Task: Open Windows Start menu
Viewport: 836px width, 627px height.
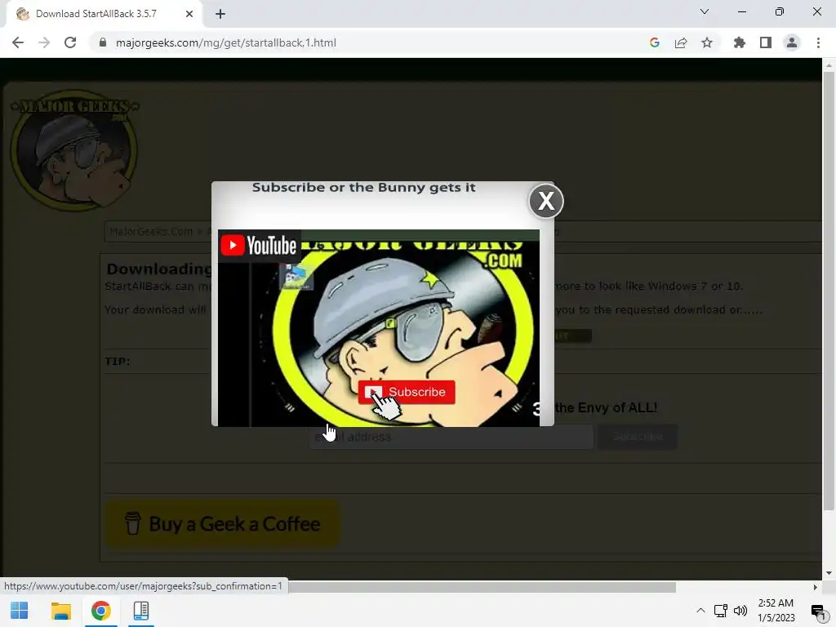Action: coord(20,611)
